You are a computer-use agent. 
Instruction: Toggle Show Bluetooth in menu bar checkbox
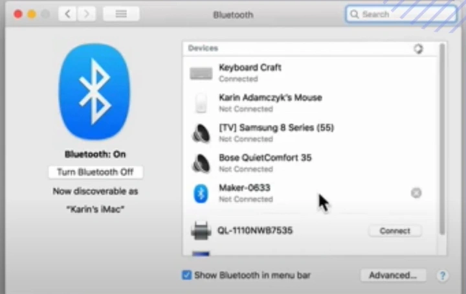[x=186, y=275]
